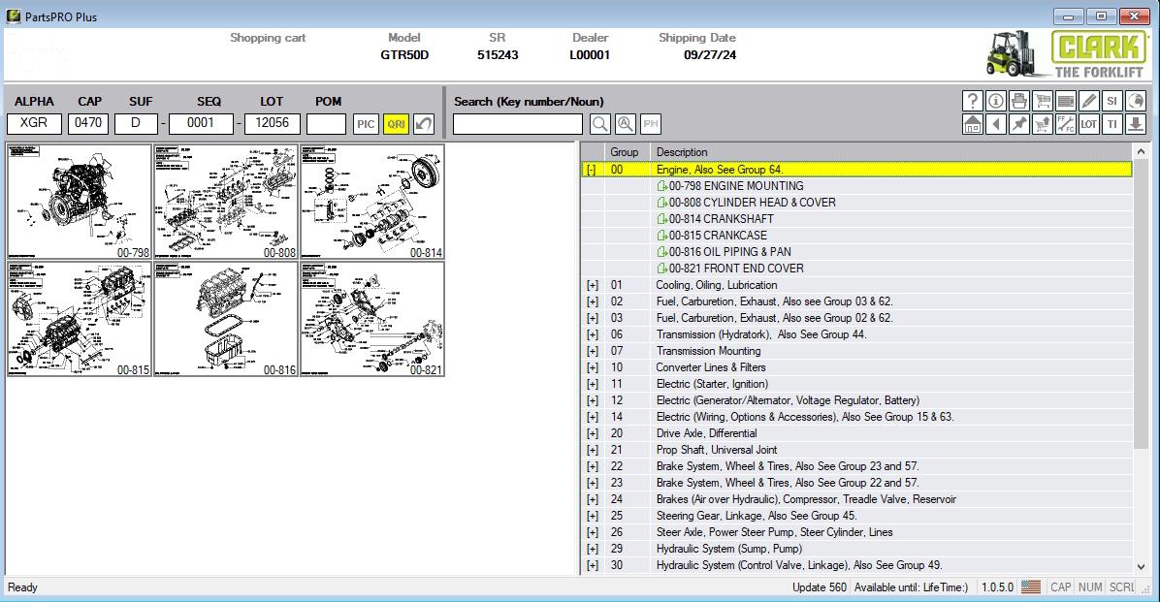This screenshot has width=1160, height=602.
Task: Click in the Search key number field
Action: pyautogui.click(x=518, y=124)
